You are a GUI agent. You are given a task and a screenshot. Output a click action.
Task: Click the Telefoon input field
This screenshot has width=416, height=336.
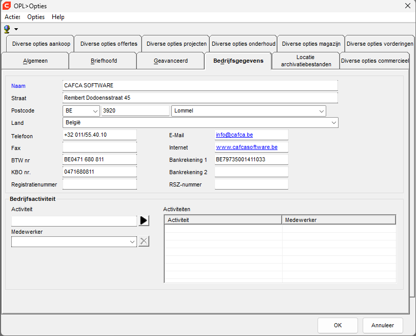point(100,135)
